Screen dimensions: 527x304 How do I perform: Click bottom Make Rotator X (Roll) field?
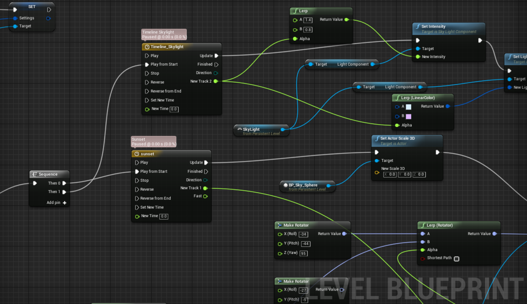[x=303, y=291]
